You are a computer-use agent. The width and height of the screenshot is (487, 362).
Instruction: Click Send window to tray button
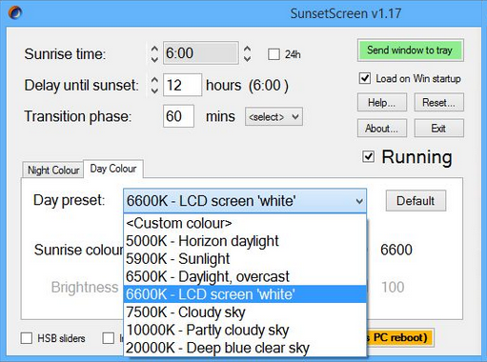coord(410,50)
